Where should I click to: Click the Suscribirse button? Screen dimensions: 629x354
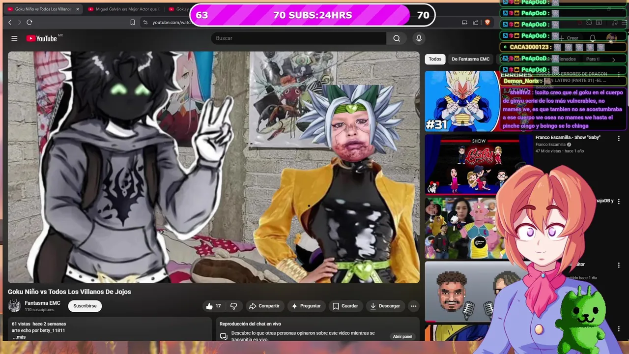pyautogui.click(x=85, y=306)
